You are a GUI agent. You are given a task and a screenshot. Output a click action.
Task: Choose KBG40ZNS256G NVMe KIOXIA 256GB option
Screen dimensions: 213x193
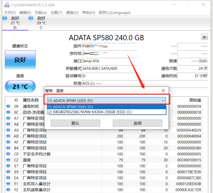(x=106, y=112)
